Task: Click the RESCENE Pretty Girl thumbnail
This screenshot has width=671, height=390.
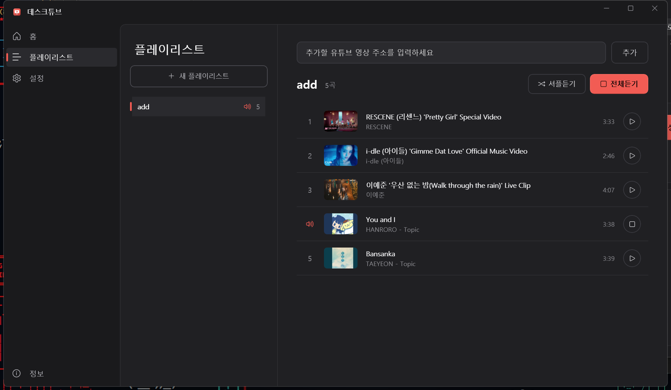Action: pos(341,121)
